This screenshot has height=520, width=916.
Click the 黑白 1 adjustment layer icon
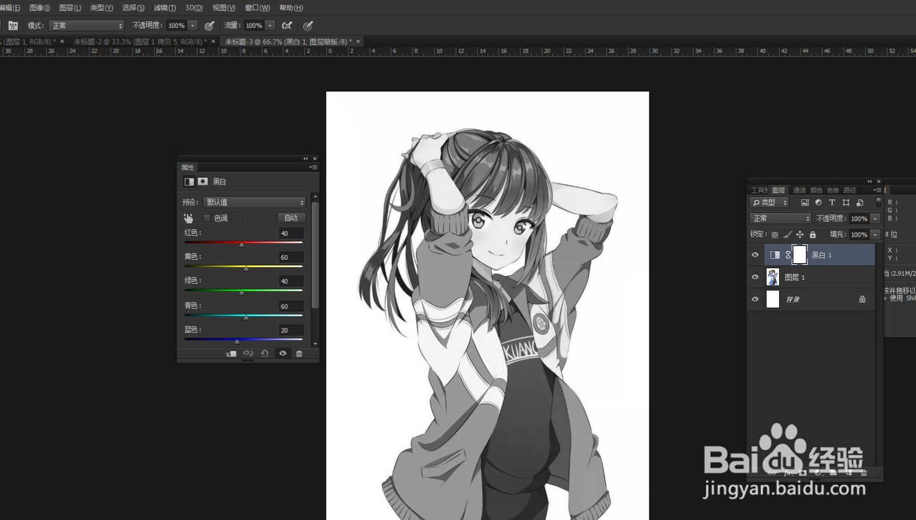[775, 255]
